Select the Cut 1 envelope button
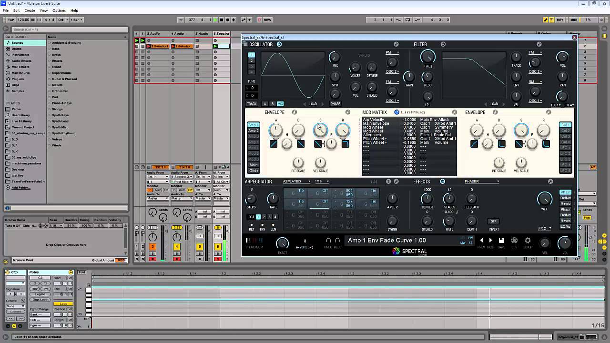 pos(565,125)
